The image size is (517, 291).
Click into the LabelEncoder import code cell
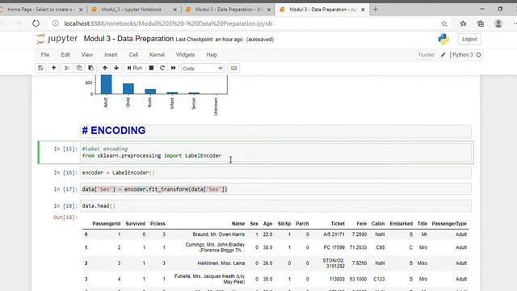(x=276, y=153)
